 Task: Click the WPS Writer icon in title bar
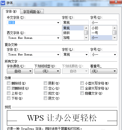click(3, 3)
